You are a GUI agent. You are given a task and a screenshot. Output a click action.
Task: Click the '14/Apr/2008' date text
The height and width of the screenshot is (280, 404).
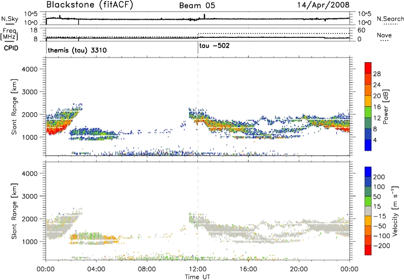point(323,5)
